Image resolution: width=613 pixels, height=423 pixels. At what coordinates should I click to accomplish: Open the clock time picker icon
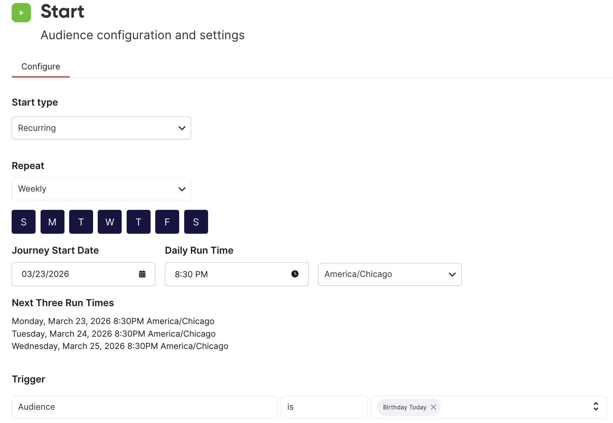pyautogui.click(x=295, y=274)
